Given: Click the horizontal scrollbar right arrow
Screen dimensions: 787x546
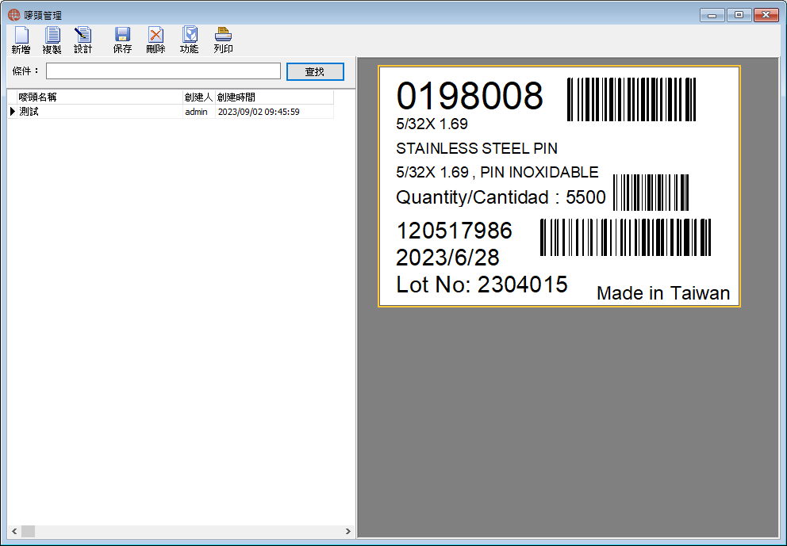Looking at the screenshot, I should (347, 531).
